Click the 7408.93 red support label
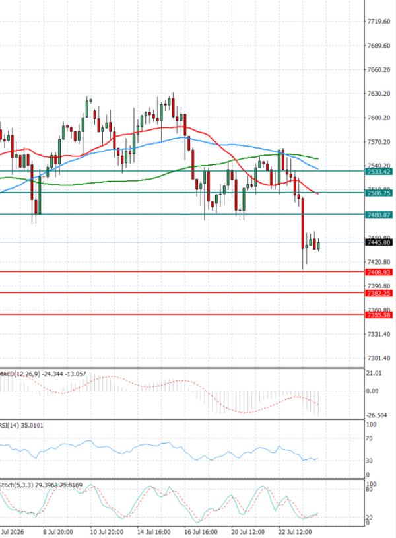396x538 pixels. 378,272
